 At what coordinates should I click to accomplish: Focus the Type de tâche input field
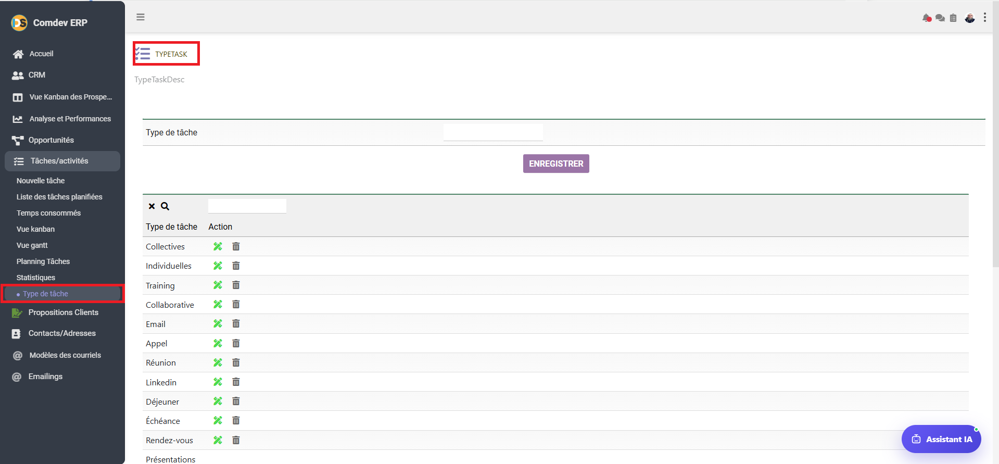pos(493,132)
